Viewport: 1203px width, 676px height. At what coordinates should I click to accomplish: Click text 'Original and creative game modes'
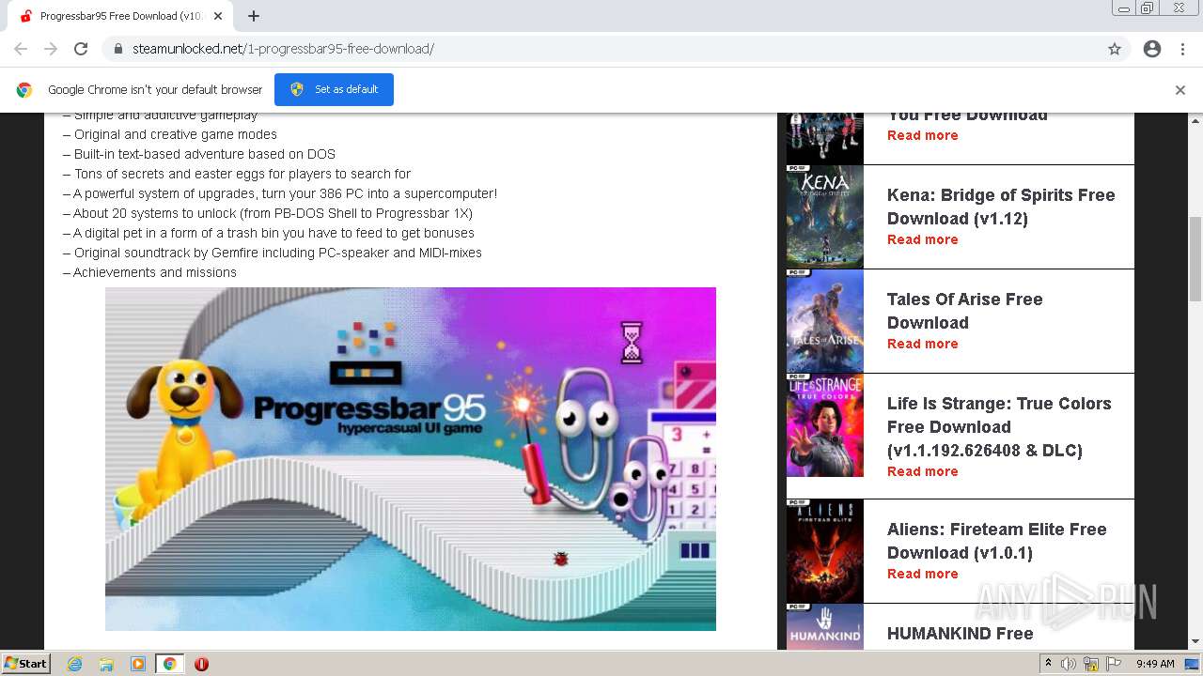coord(170,134)
